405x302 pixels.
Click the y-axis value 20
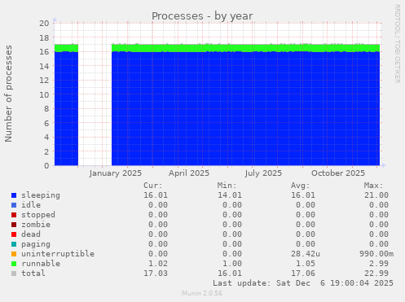click(44, 23)
